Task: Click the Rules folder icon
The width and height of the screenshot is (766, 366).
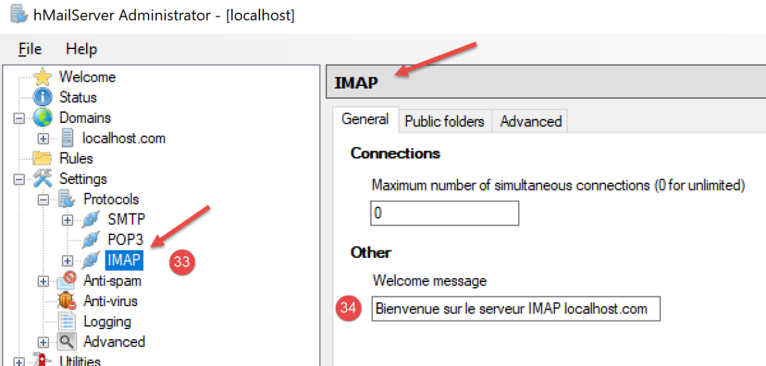Action: (42, 158)
